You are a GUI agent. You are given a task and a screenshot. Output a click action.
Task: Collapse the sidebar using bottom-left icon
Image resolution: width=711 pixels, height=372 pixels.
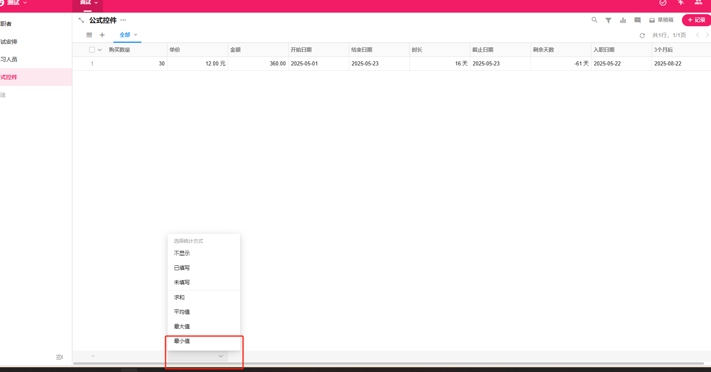pos(59,357)
